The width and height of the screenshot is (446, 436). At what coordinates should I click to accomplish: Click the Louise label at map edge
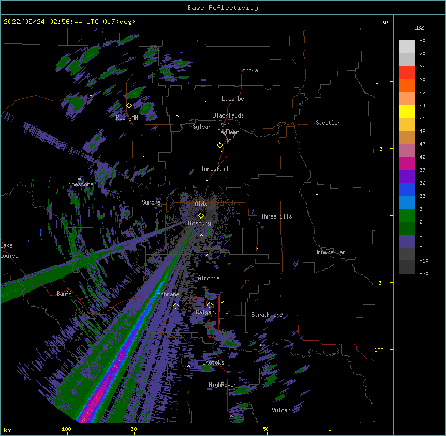[9, 256]
